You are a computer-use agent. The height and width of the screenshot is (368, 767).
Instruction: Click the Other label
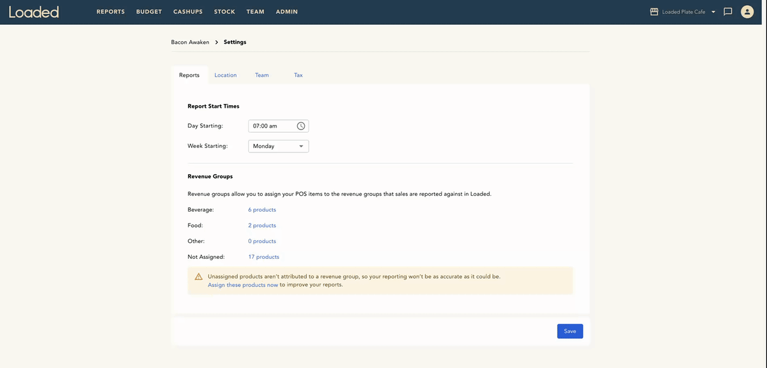[x=196, y=242]
